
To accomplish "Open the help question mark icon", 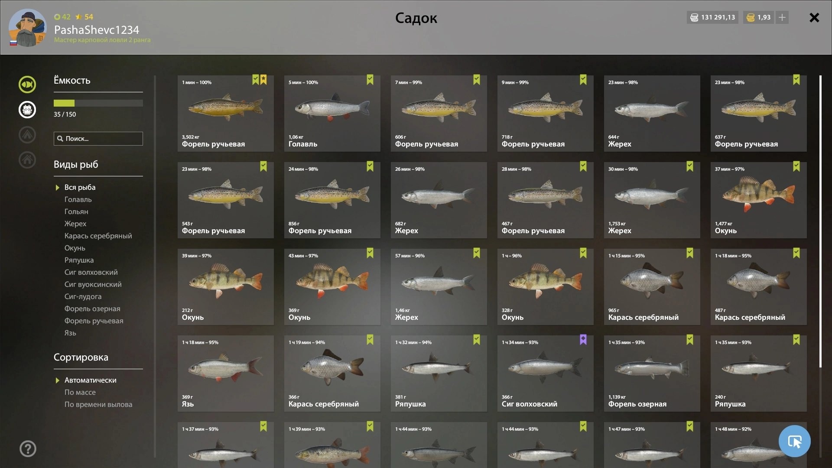I will coord(28,449).
